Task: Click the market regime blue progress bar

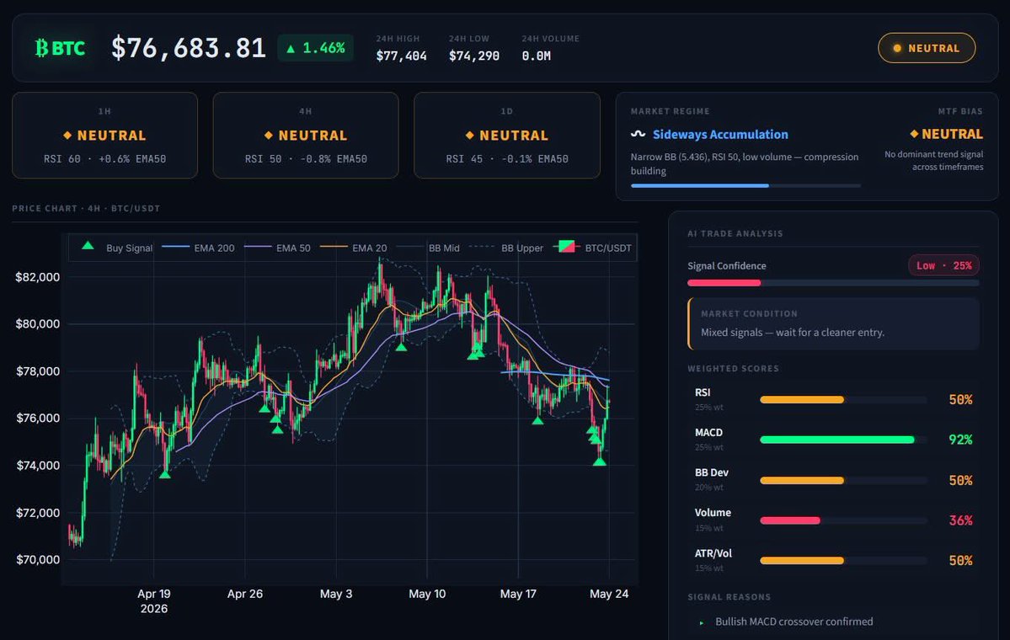Action: pos(745,185)
